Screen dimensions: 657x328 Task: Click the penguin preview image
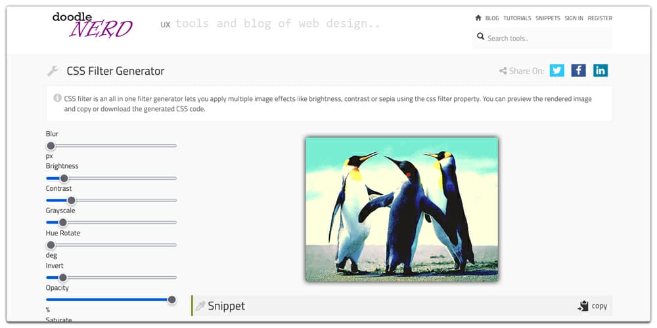402,210
